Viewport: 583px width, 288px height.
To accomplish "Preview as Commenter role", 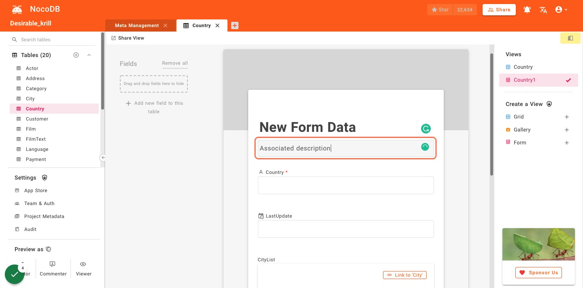I will point(53,269).
